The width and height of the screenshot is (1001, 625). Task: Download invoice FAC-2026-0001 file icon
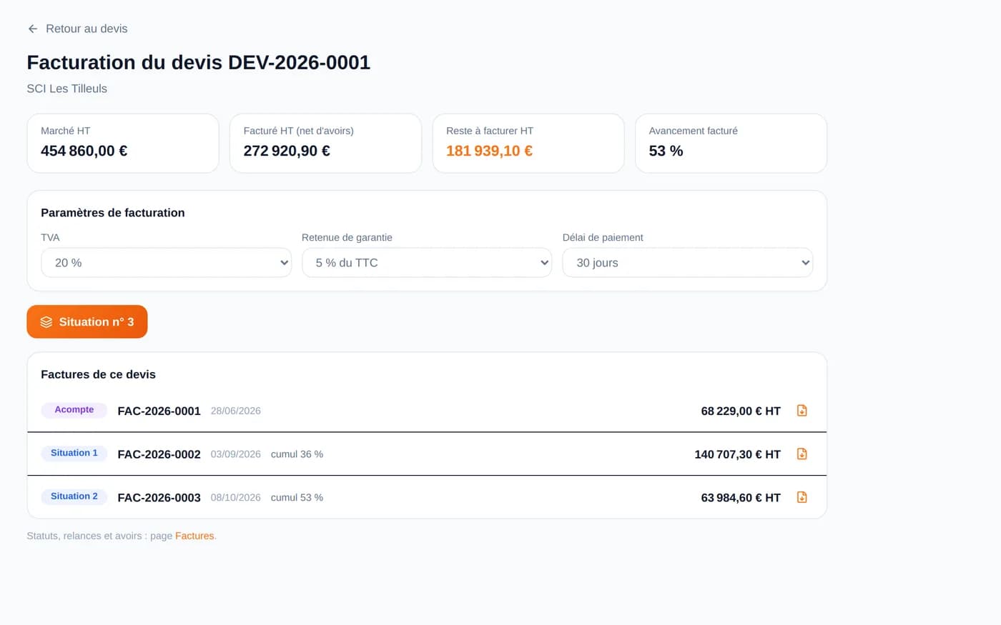pyautogui.click(x=802, y=411)
